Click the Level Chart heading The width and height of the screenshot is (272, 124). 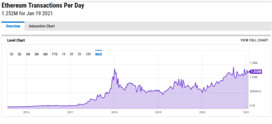point(16,40)
